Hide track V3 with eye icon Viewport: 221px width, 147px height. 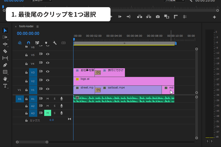click(x=48, y=72)
